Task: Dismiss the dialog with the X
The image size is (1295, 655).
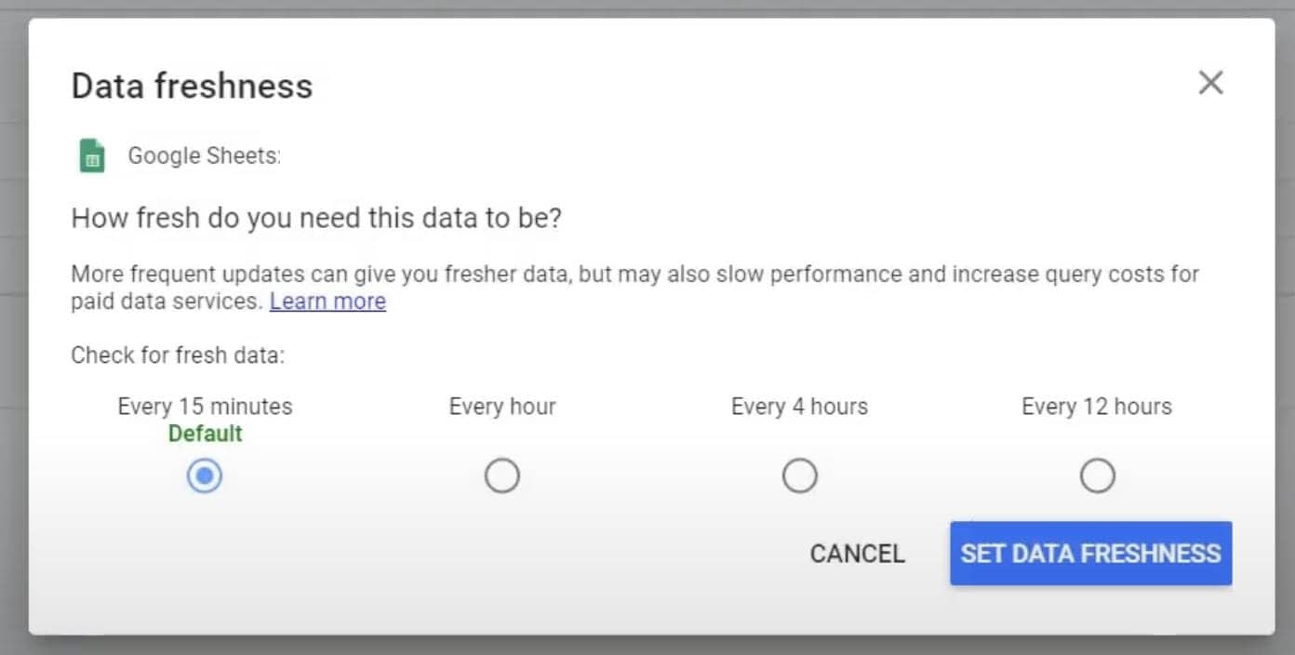Action: (1210, 83)
